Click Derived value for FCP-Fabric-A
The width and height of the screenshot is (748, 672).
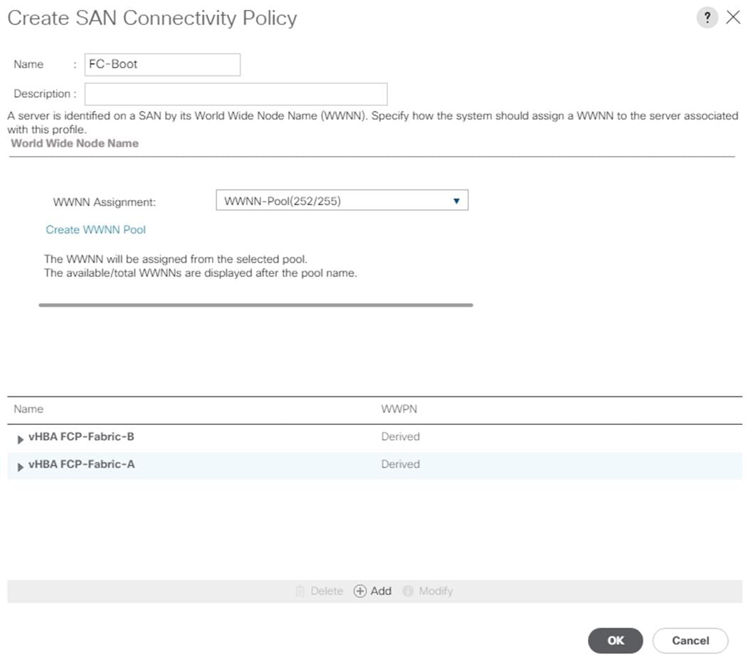pyautogui.click(x=400, y=464)
